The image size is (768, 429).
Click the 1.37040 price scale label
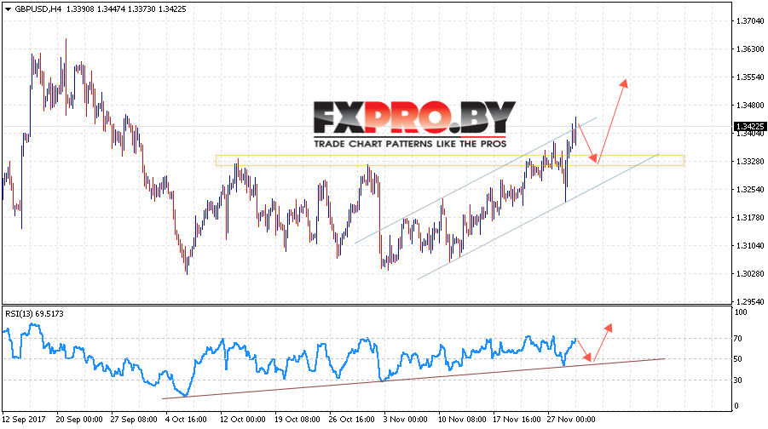(x=750, y=21)
